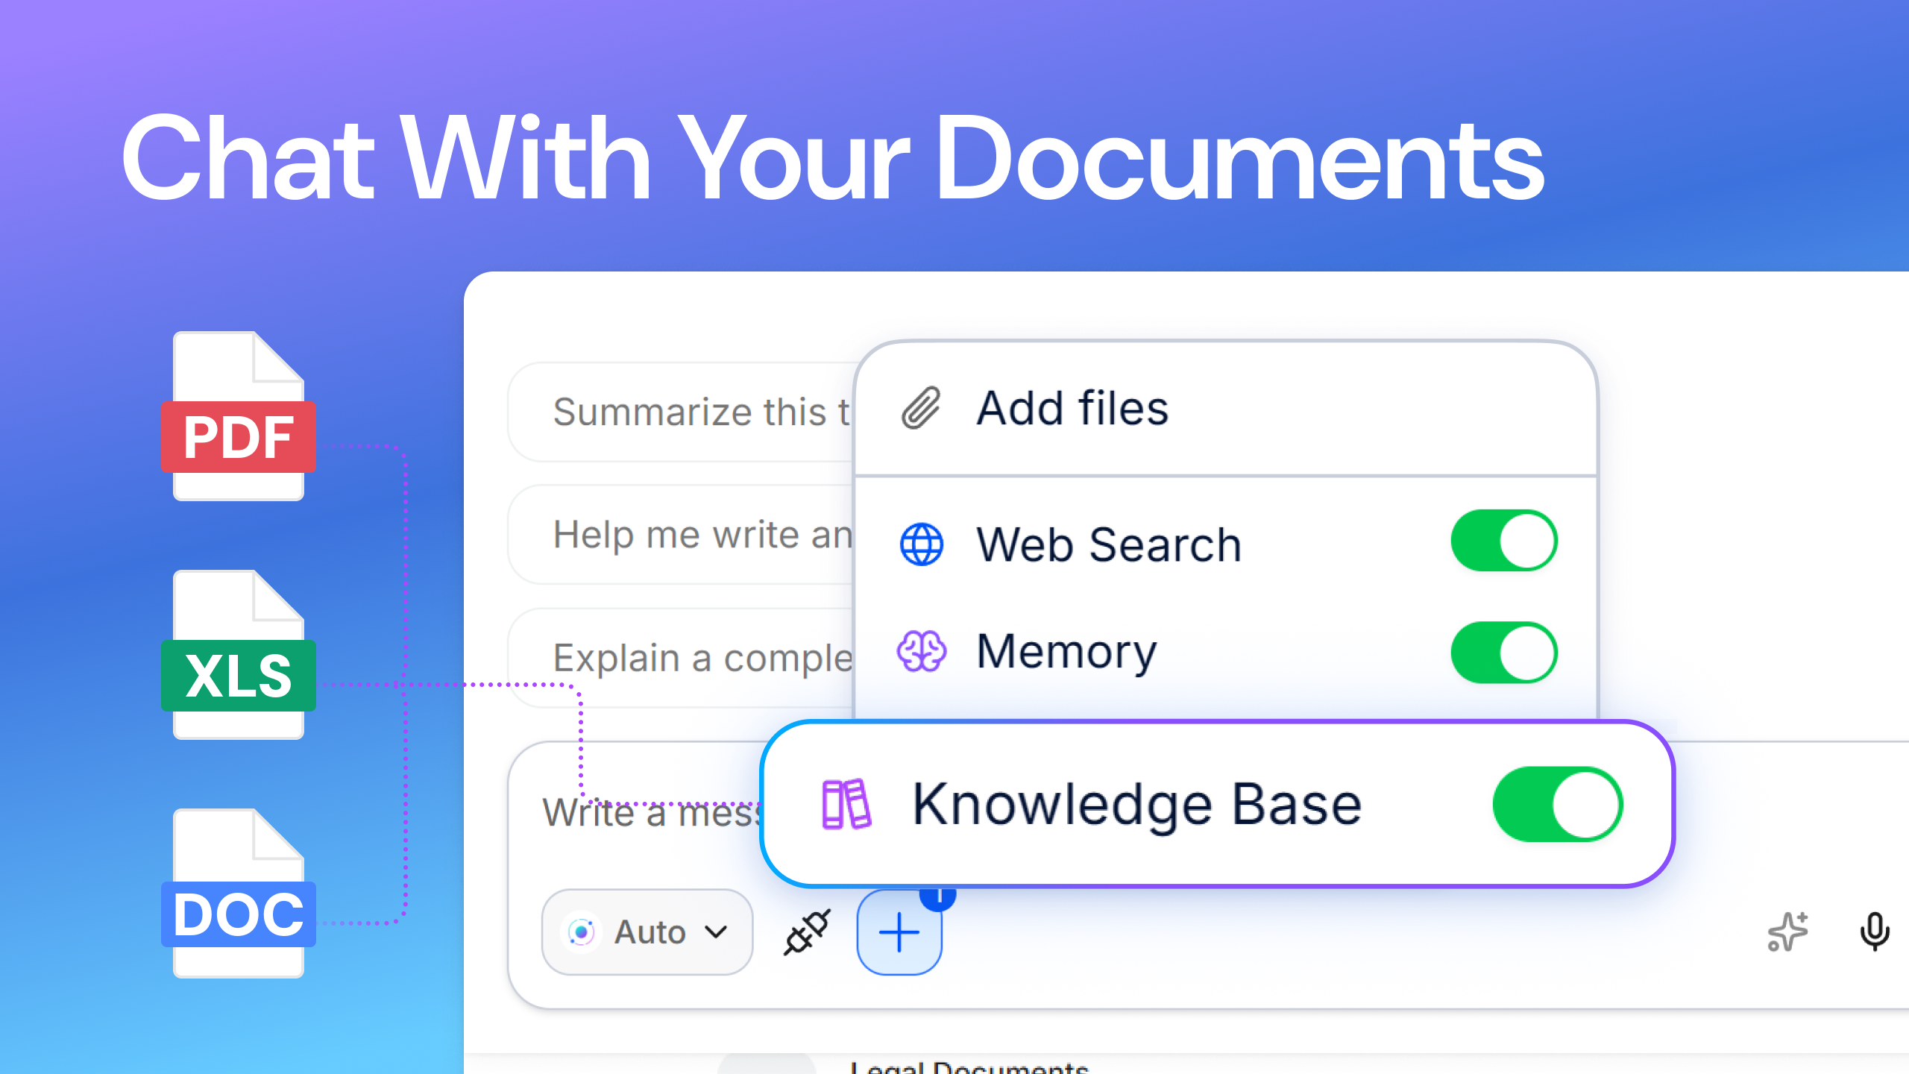Choose the Explain a complex suggestion
Viewport: 1909px width, 1074px height.
click(681, 658)
